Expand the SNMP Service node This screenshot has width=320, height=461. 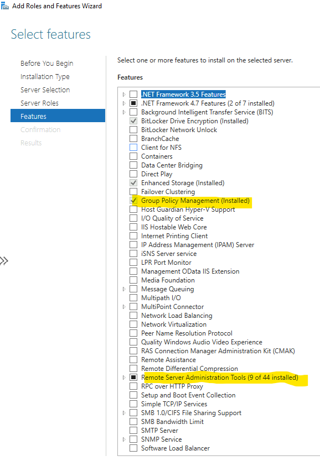pos(124,439)
